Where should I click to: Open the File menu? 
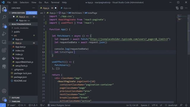pyautogui.click(x=9, y=2)
